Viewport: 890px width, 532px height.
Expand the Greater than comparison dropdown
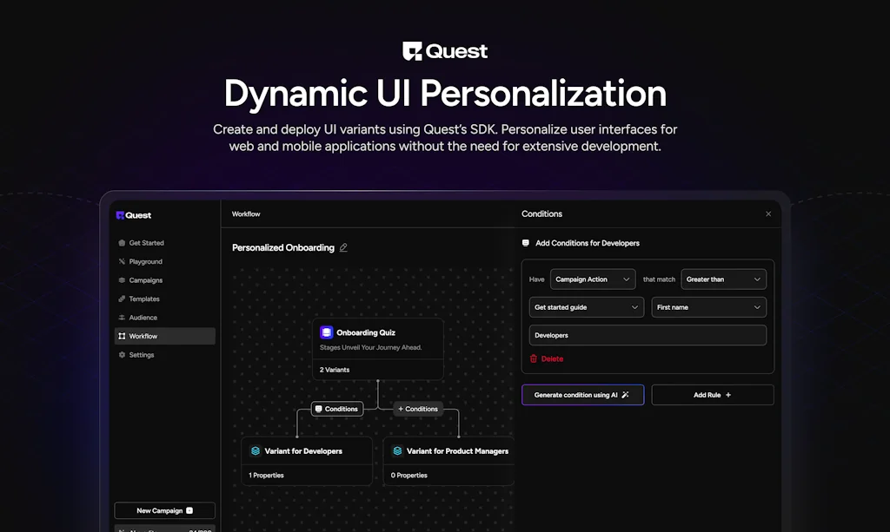(x=723, y=279)
